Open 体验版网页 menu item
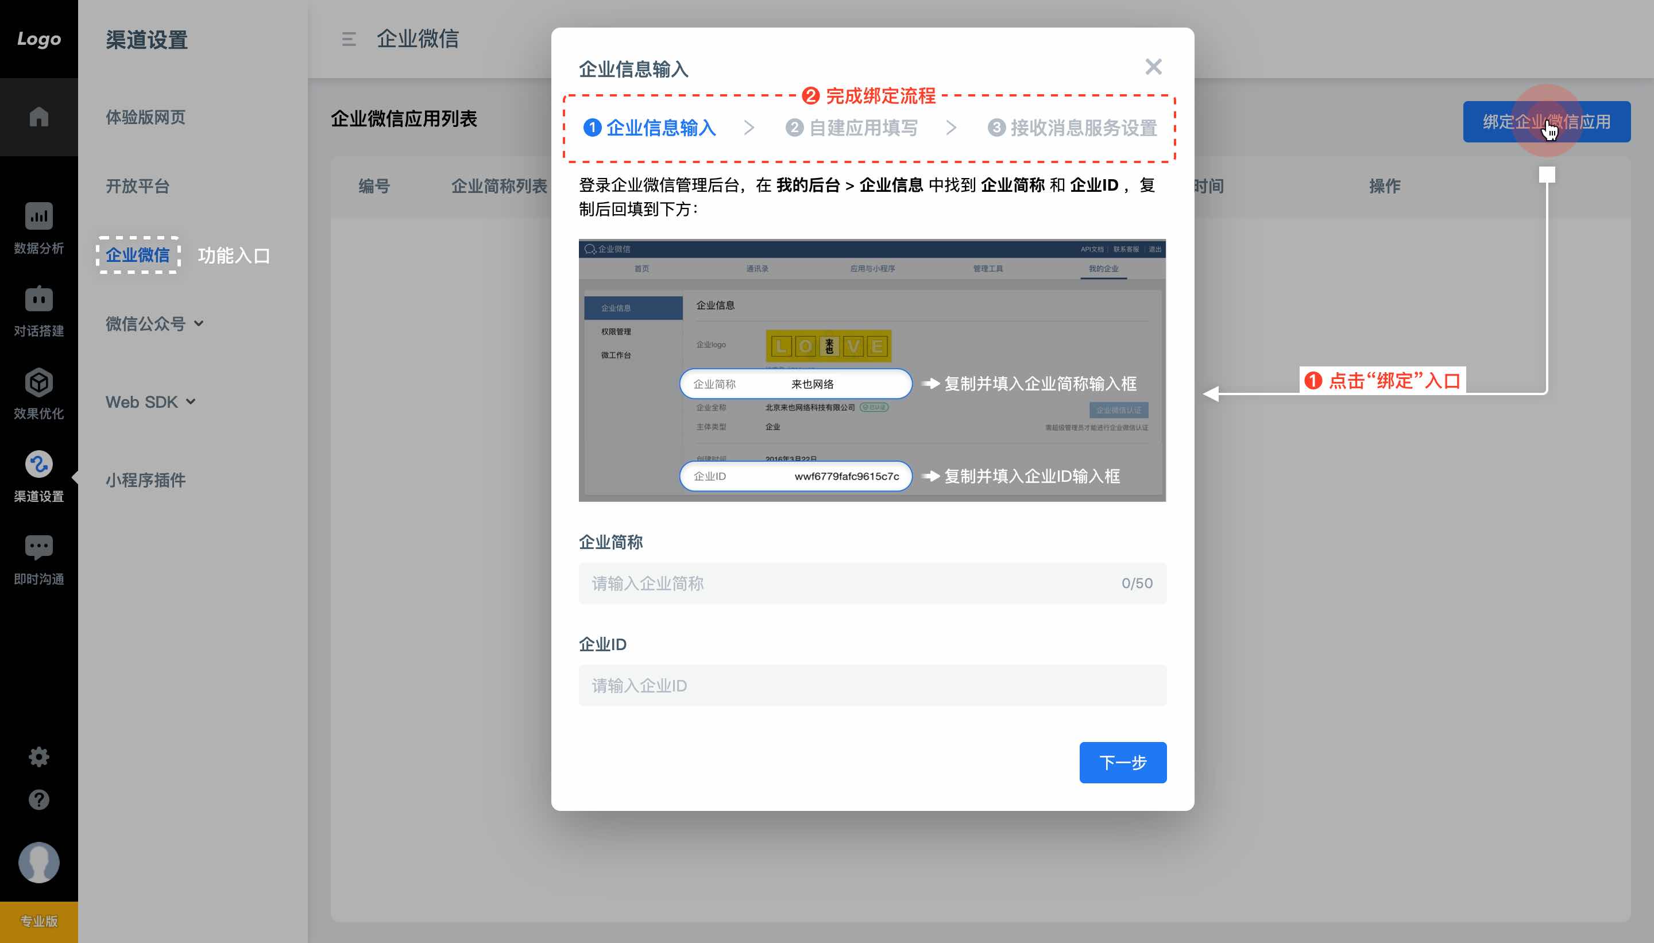The width and height of the screenshot is (1654, 943). (146, 117)
